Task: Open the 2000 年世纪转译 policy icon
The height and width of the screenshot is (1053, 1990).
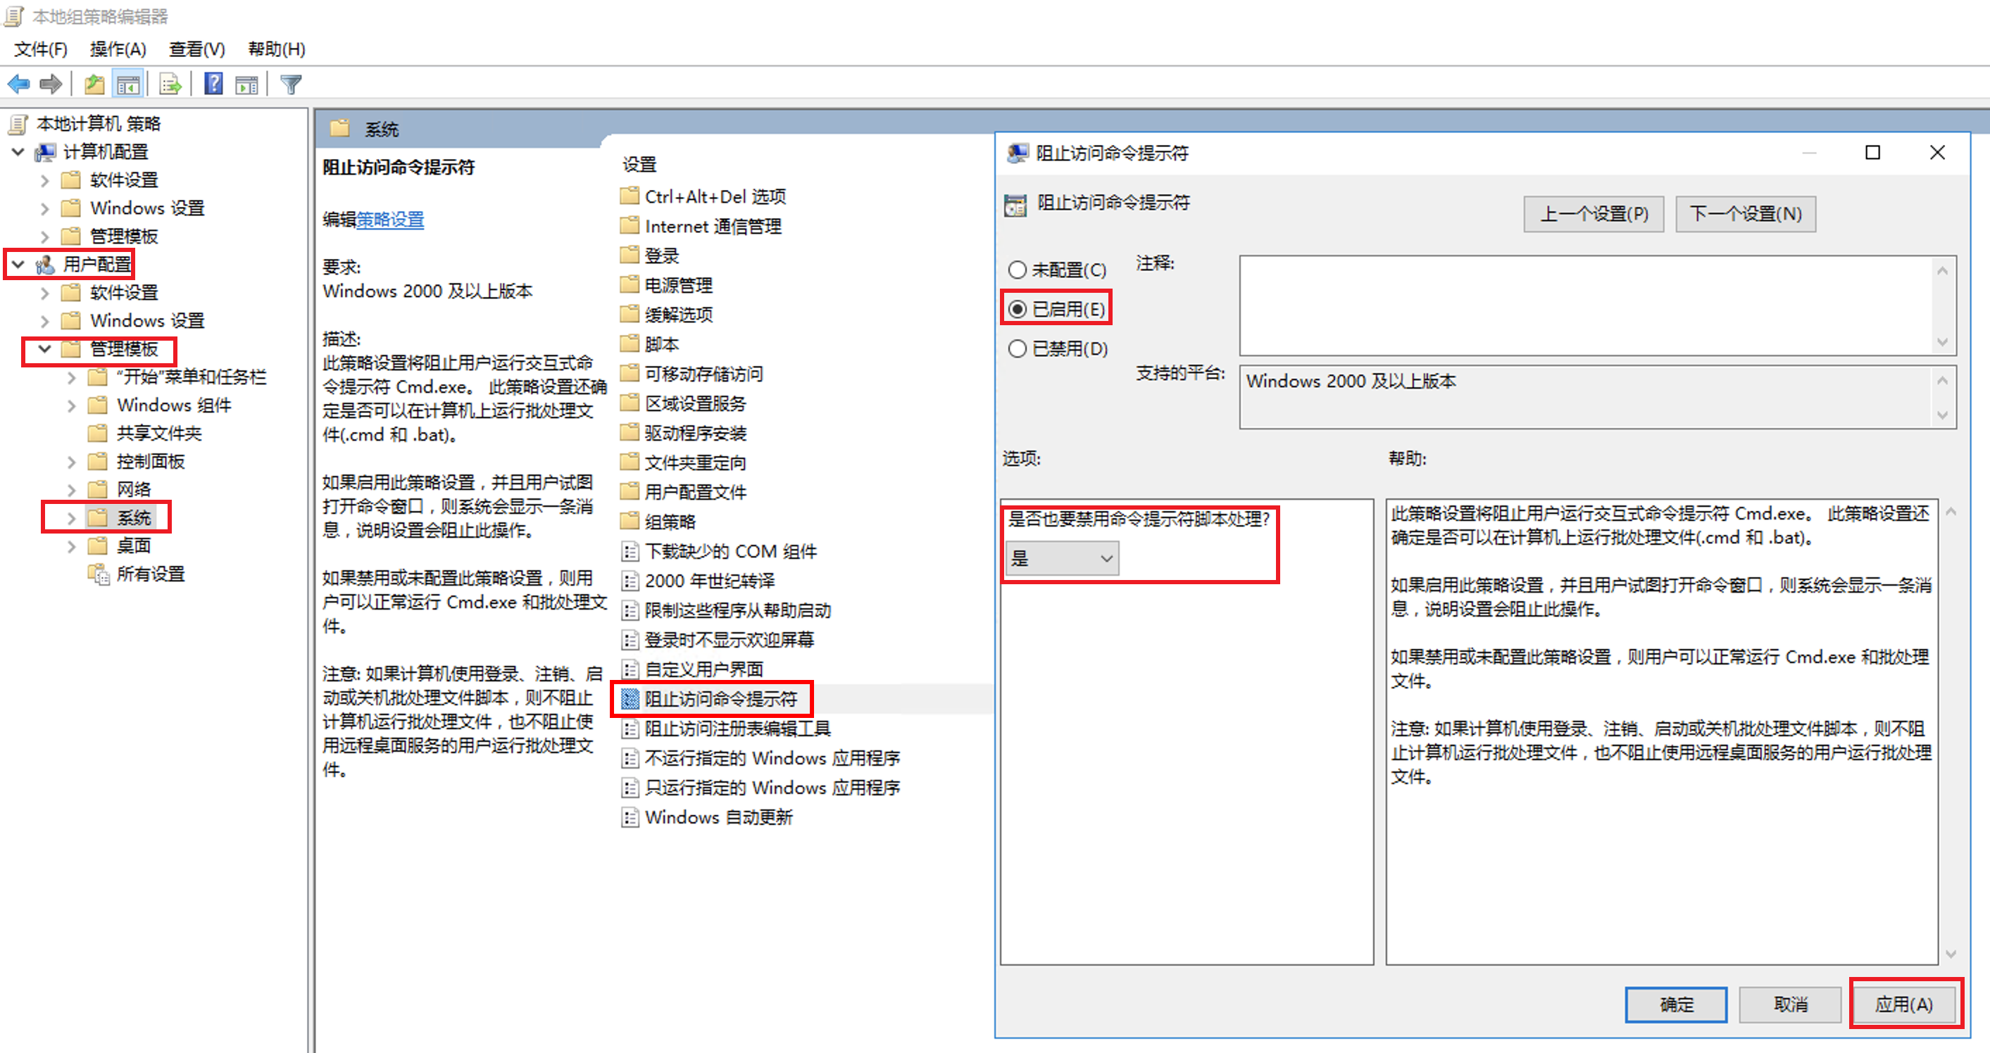Action: 630,581
